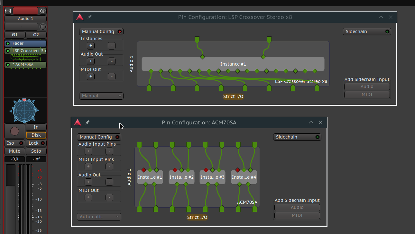This screenshot has height=234, width=415.
Task: Add Audio sidechain input in LSP Crossover window
Action: [x=367, y=86]
